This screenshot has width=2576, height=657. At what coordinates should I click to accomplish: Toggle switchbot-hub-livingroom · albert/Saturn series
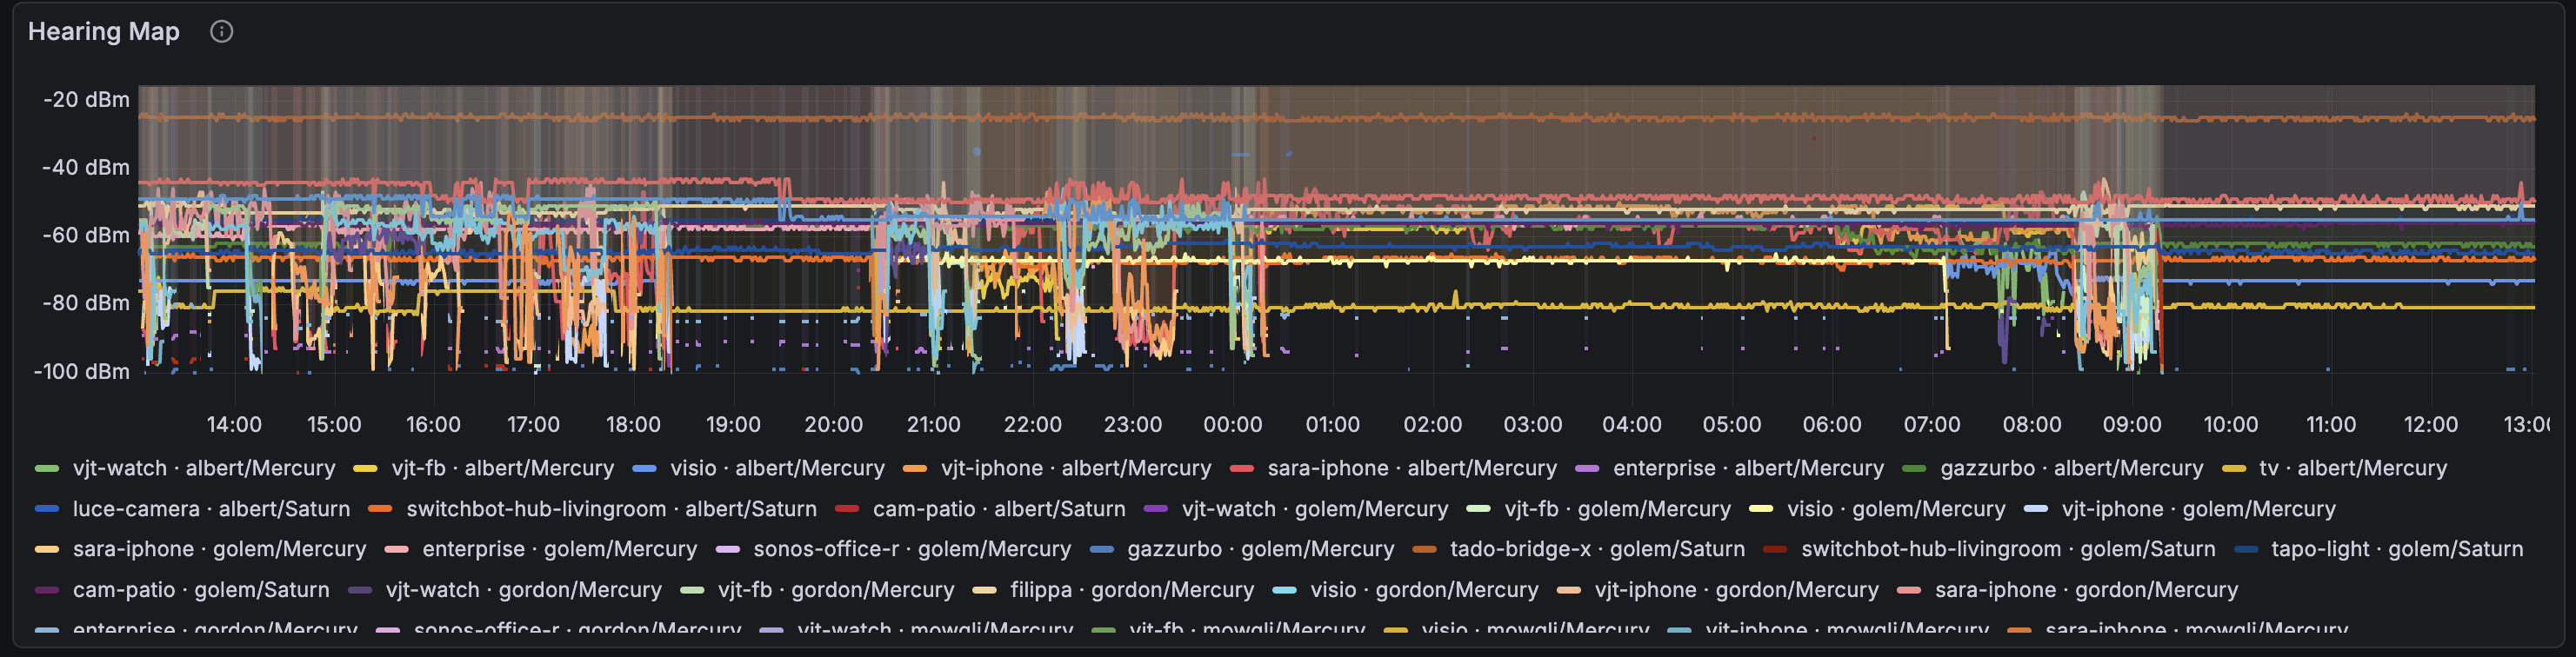(611, 509)
